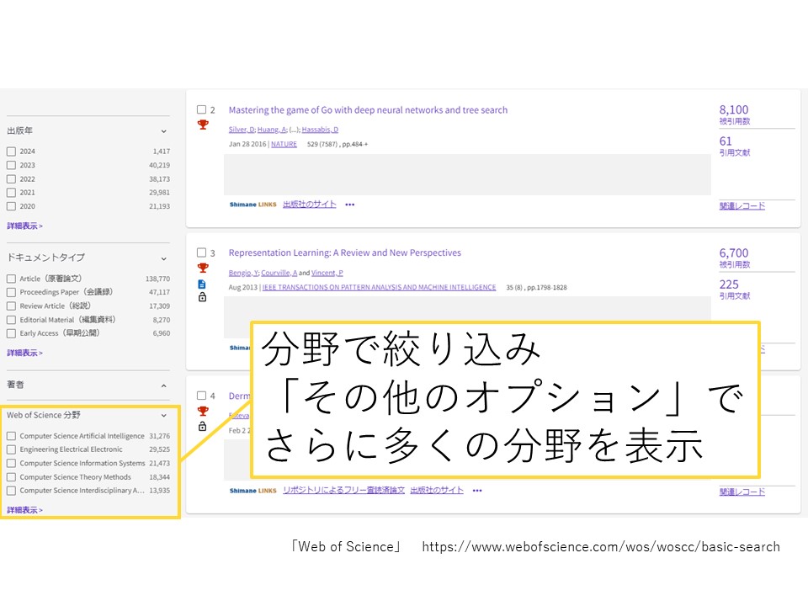Click the open access lock icon on result 3
Screen dimensions: 808x606
click(203, 297)
